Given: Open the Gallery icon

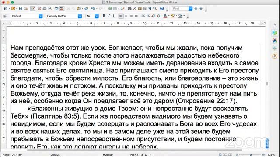Looking at the screenshot, I should (140, 8).
